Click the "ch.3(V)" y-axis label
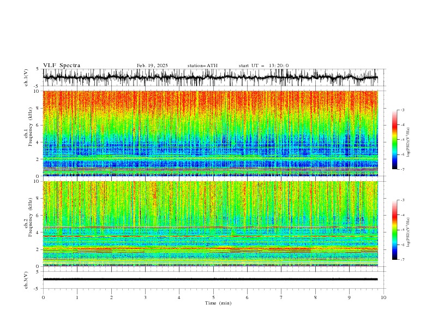This screenshot has height=334, width=432. tap(26, 280)
